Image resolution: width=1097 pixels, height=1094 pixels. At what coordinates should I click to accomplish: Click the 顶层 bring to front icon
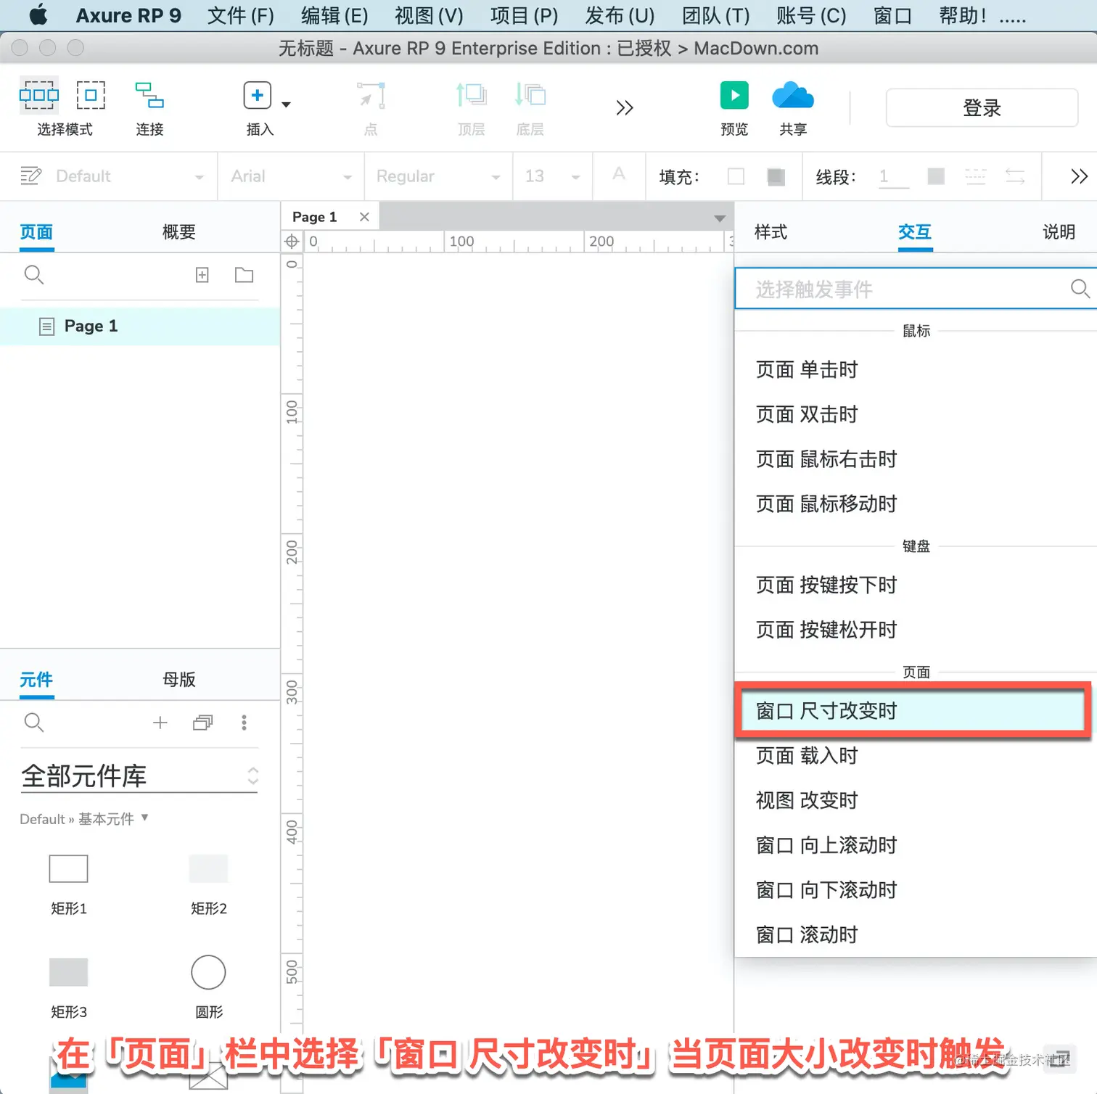tap(471, 95)
